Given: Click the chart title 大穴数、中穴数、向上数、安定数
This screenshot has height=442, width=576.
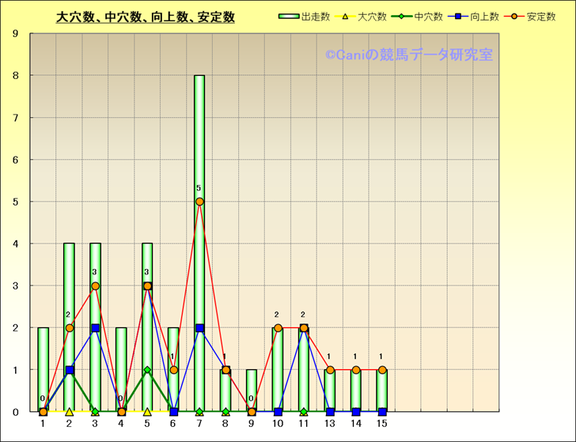Looking at the screenshot, I should (x=145, y=17).
